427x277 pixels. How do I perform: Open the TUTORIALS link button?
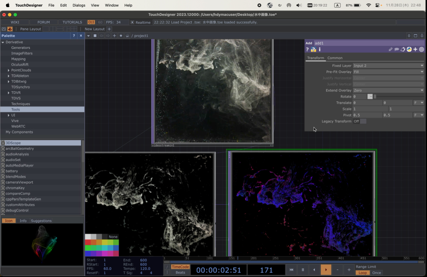pos(72,22)
